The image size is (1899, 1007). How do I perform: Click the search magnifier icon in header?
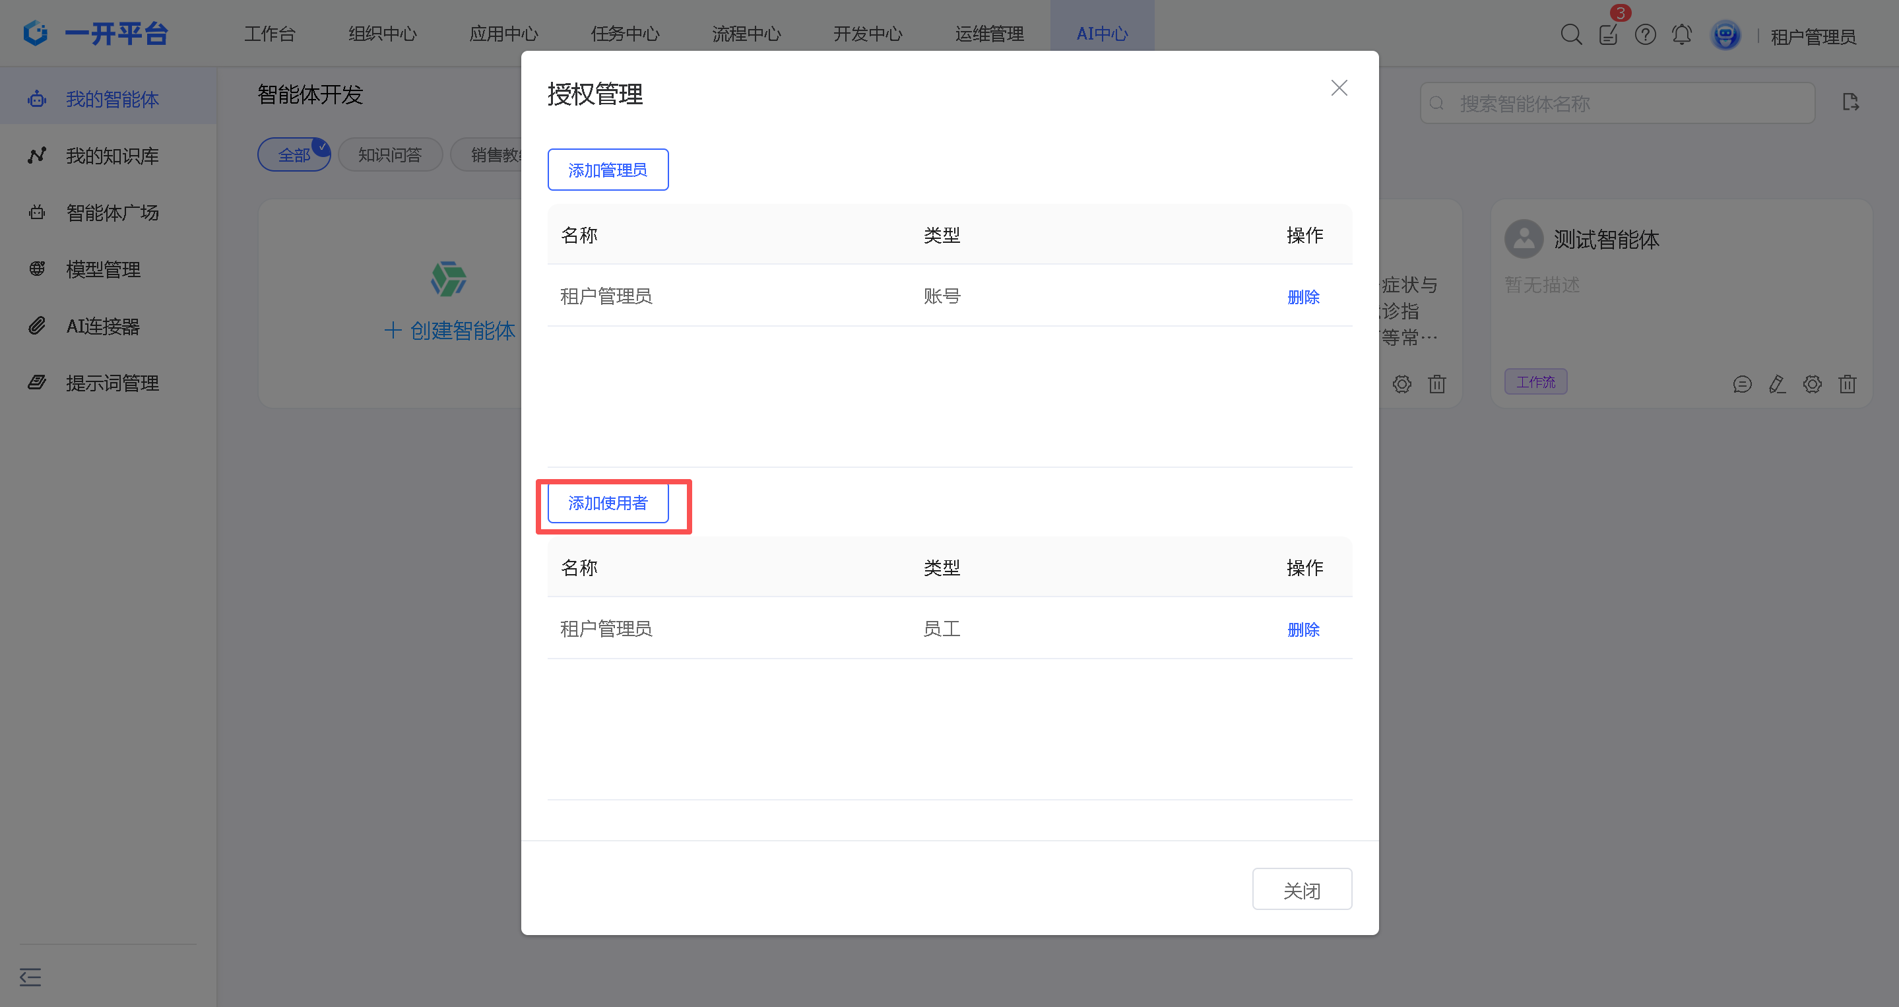(1571, 35)
